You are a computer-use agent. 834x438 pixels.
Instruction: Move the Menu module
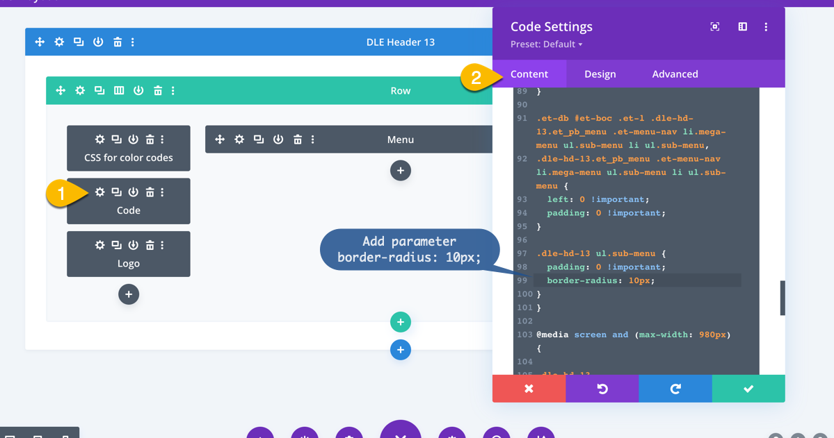click(220, 139)
